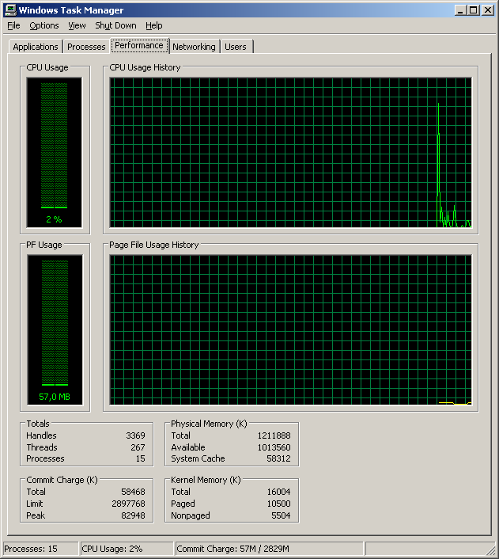Click the Handles label in Totals
The image size is (499, 559).
(x=41, y=435)
